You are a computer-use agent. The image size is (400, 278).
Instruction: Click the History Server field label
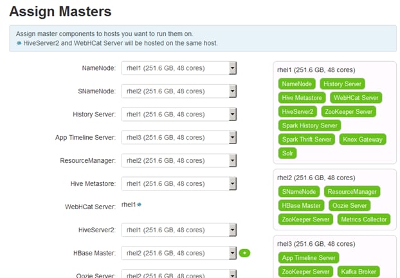pos(94,115)
